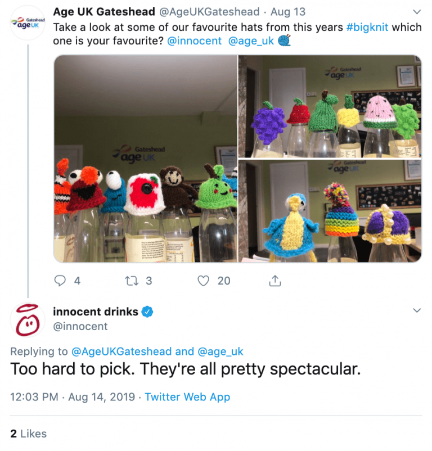Screen dimensions: 432x451
Task: Click the retweet arrows icon
Action: [132, 280]
